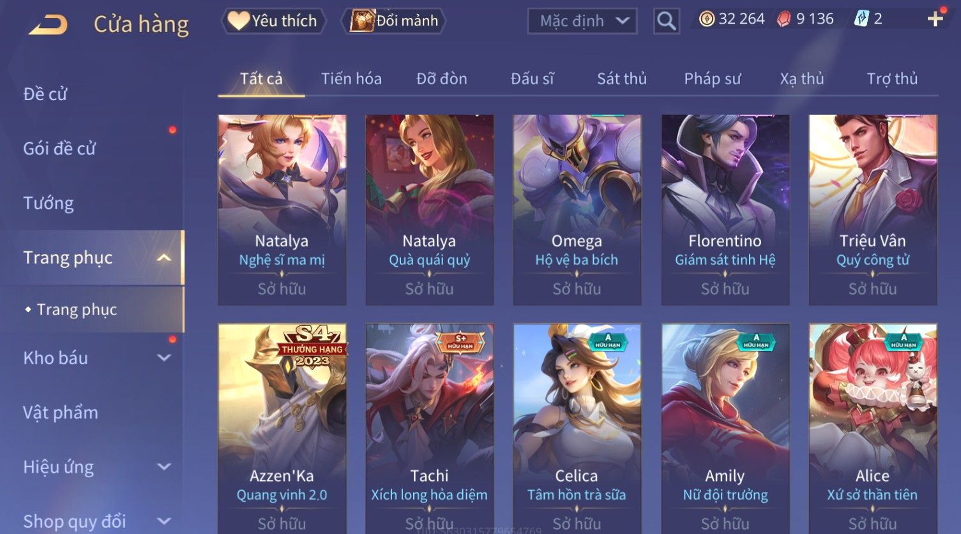Open the search magnifier icon

666,21
